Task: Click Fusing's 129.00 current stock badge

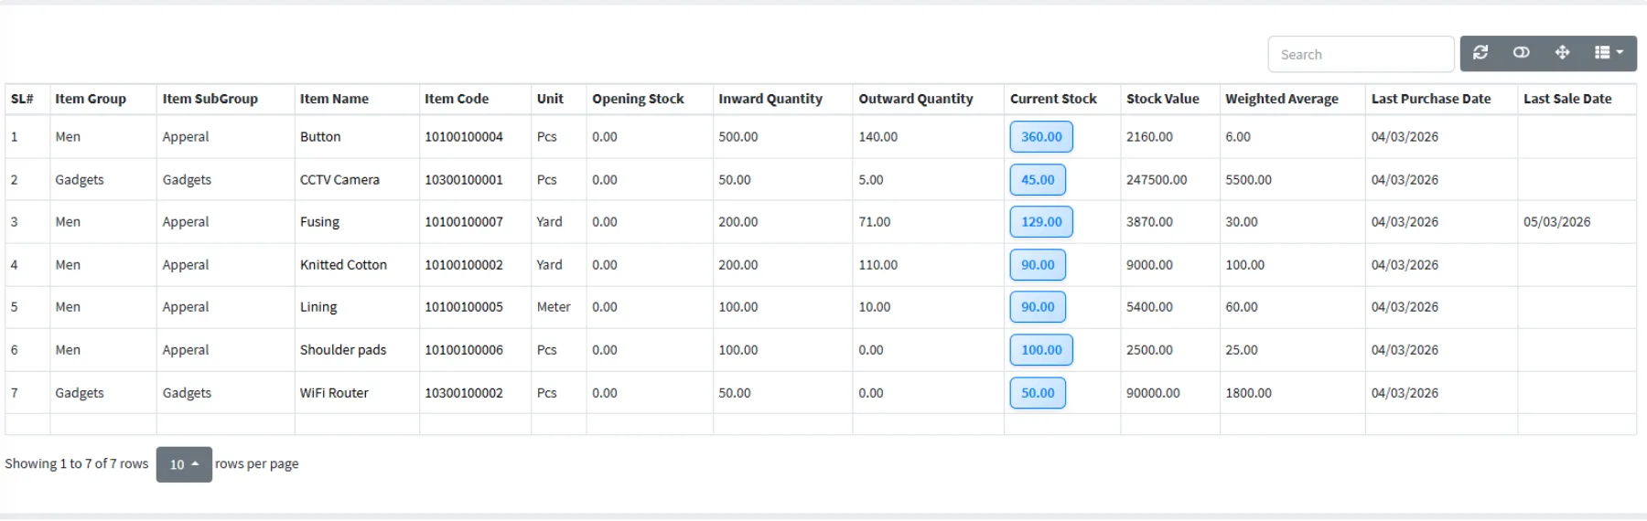Action: pos(1040,222)
